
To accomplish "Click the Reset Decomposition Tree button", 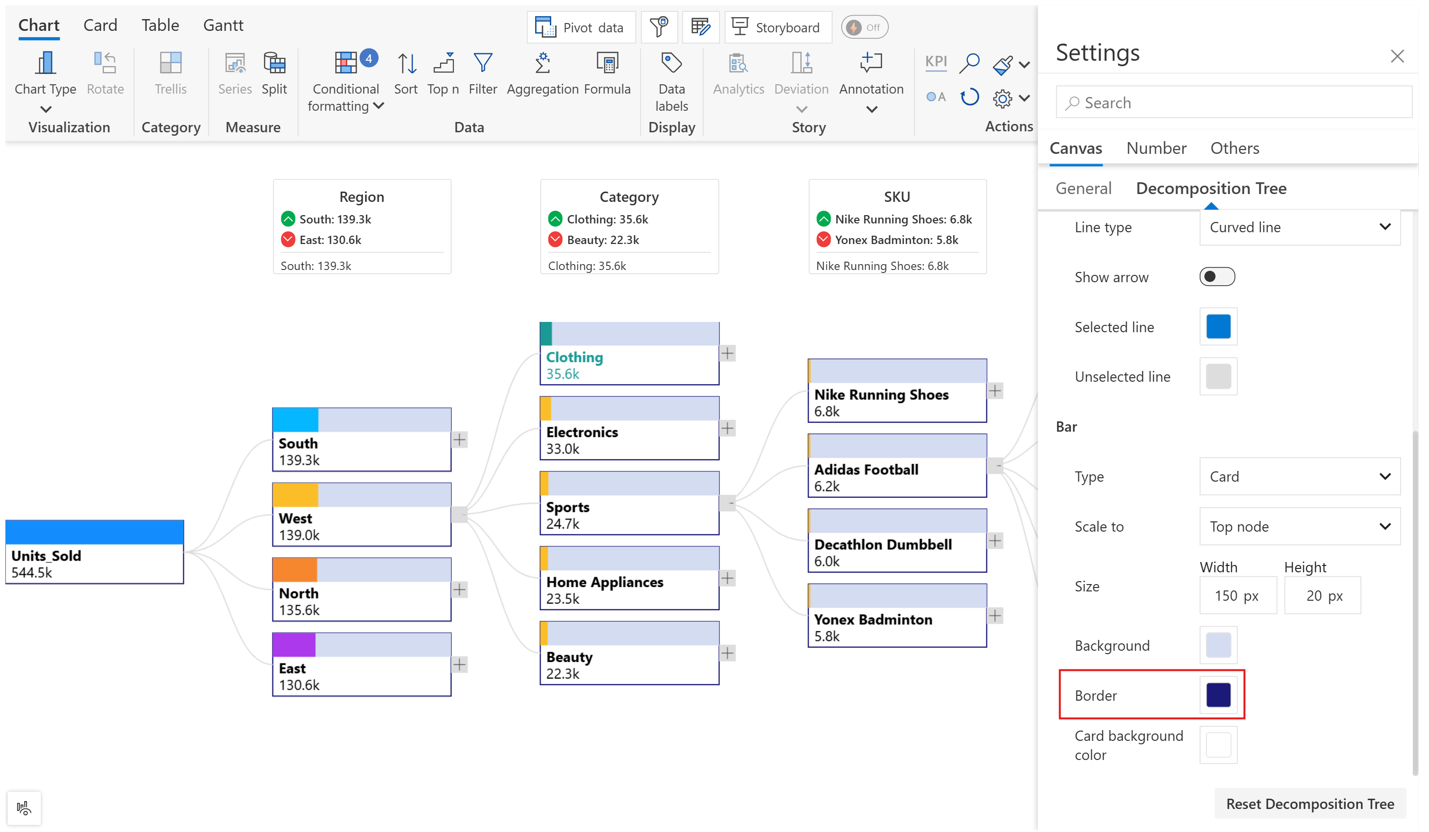I will pyautogui.click(x=1310, y=804).
